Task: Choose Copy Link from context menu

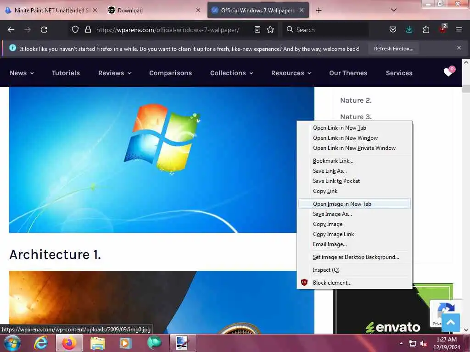Action: point(355,191)
